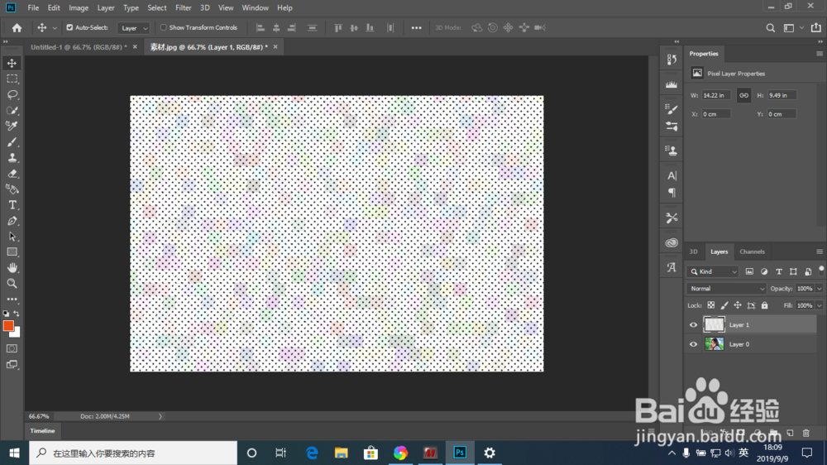The image size is (827, 465).
Task: Open the Edit Toolbar ellipsis
Action: coord(12,300)
